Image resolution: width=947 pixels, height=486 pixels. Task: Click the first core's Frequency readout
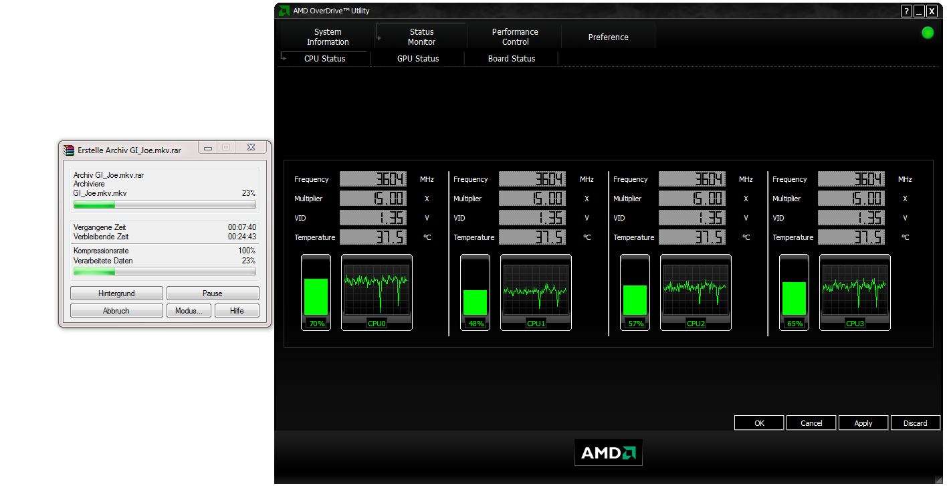tap(373, 179)
